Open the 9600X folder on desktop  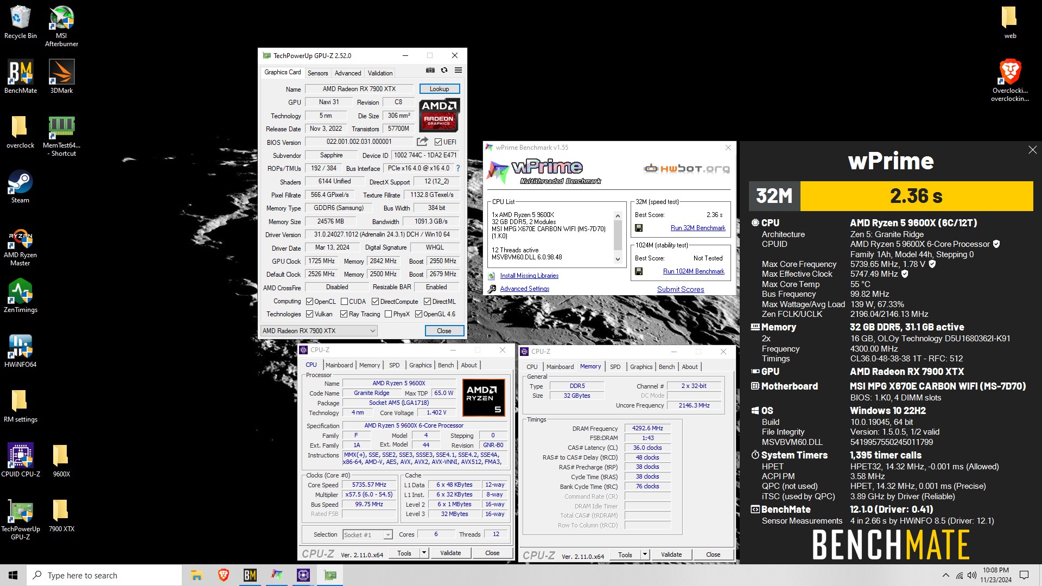[x=61, y=460]
